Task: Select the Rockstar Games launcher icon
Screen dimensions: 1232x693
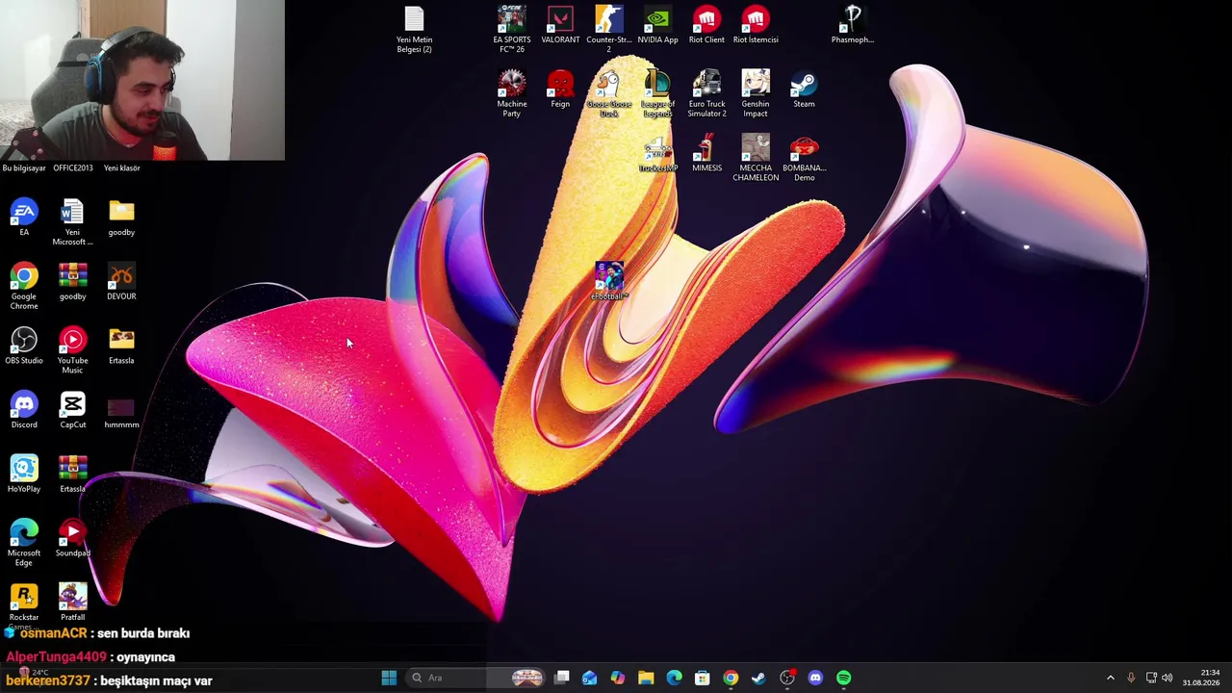Action: tap(24, 604)
